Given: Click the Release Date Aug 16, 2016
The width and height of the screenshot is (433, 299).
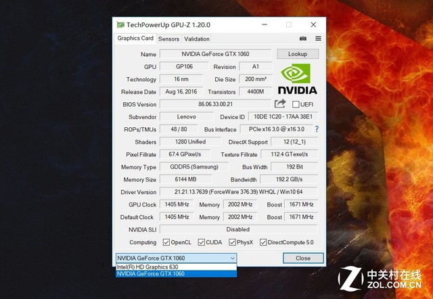Looking at the screenshot, I should click(x=181, y=91).
